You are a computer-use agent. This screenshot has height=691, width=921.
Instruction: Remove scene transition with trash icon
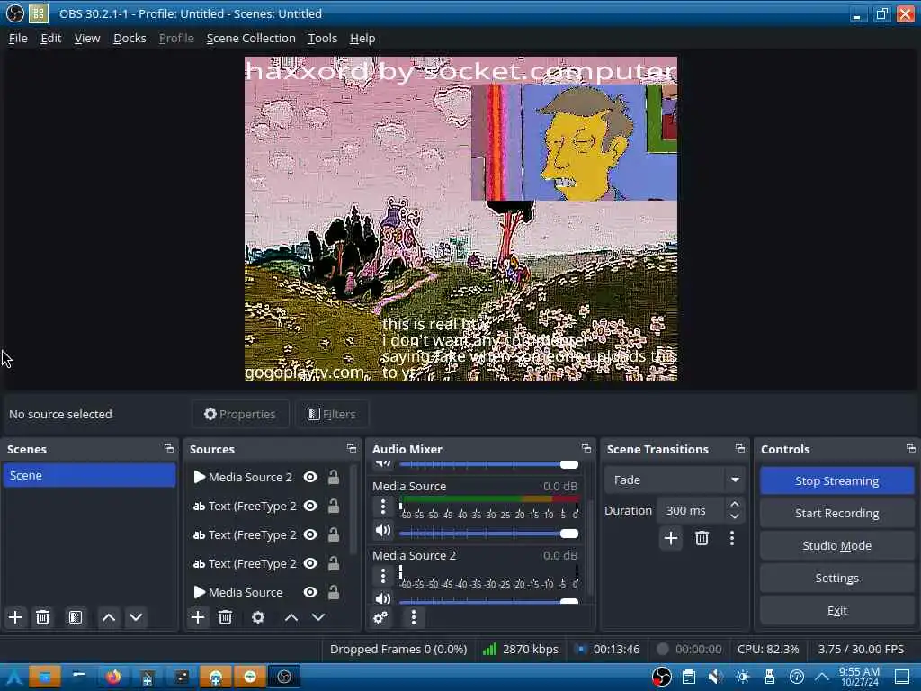tap(702, 538)
